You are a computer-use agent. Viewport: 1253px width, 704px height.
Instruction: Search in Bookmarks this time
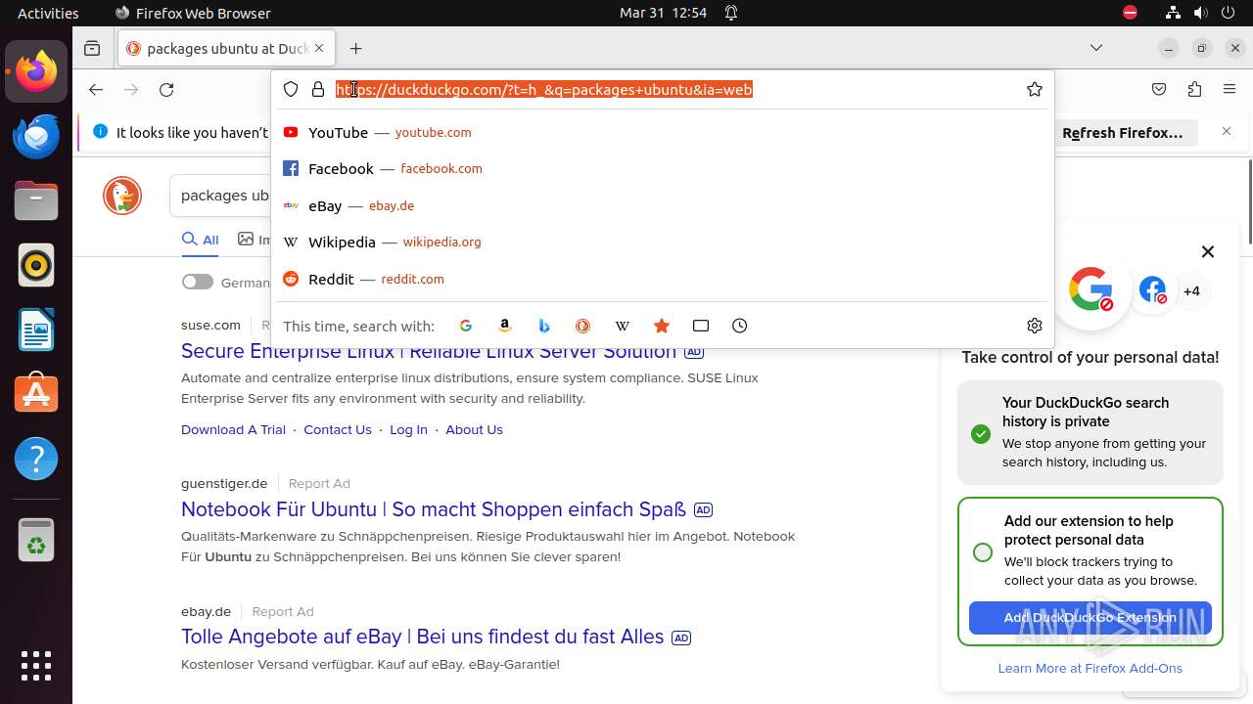(662, 326)
